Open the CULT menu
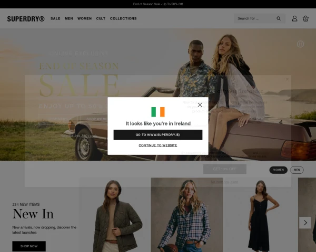 point(101,18)
